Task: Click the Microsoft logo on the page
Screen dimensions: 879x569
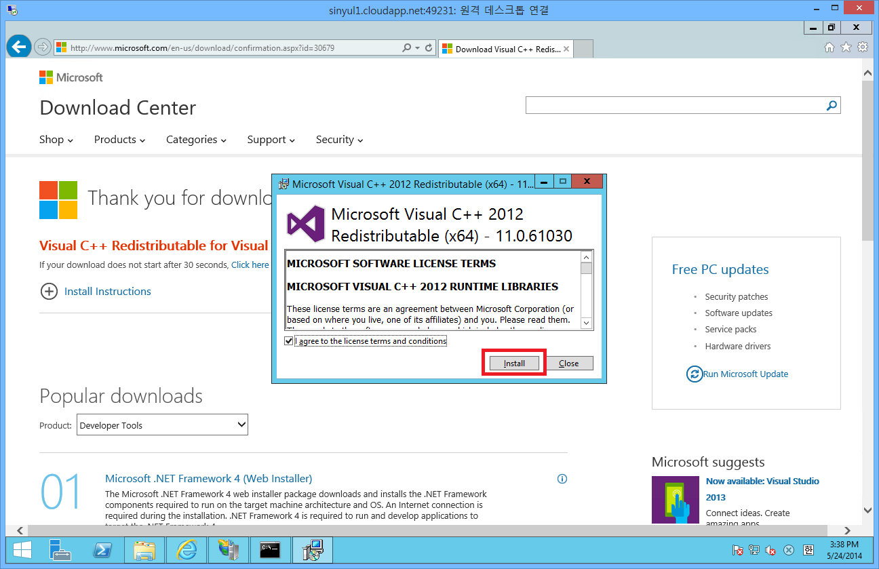Action: (71, 77)
